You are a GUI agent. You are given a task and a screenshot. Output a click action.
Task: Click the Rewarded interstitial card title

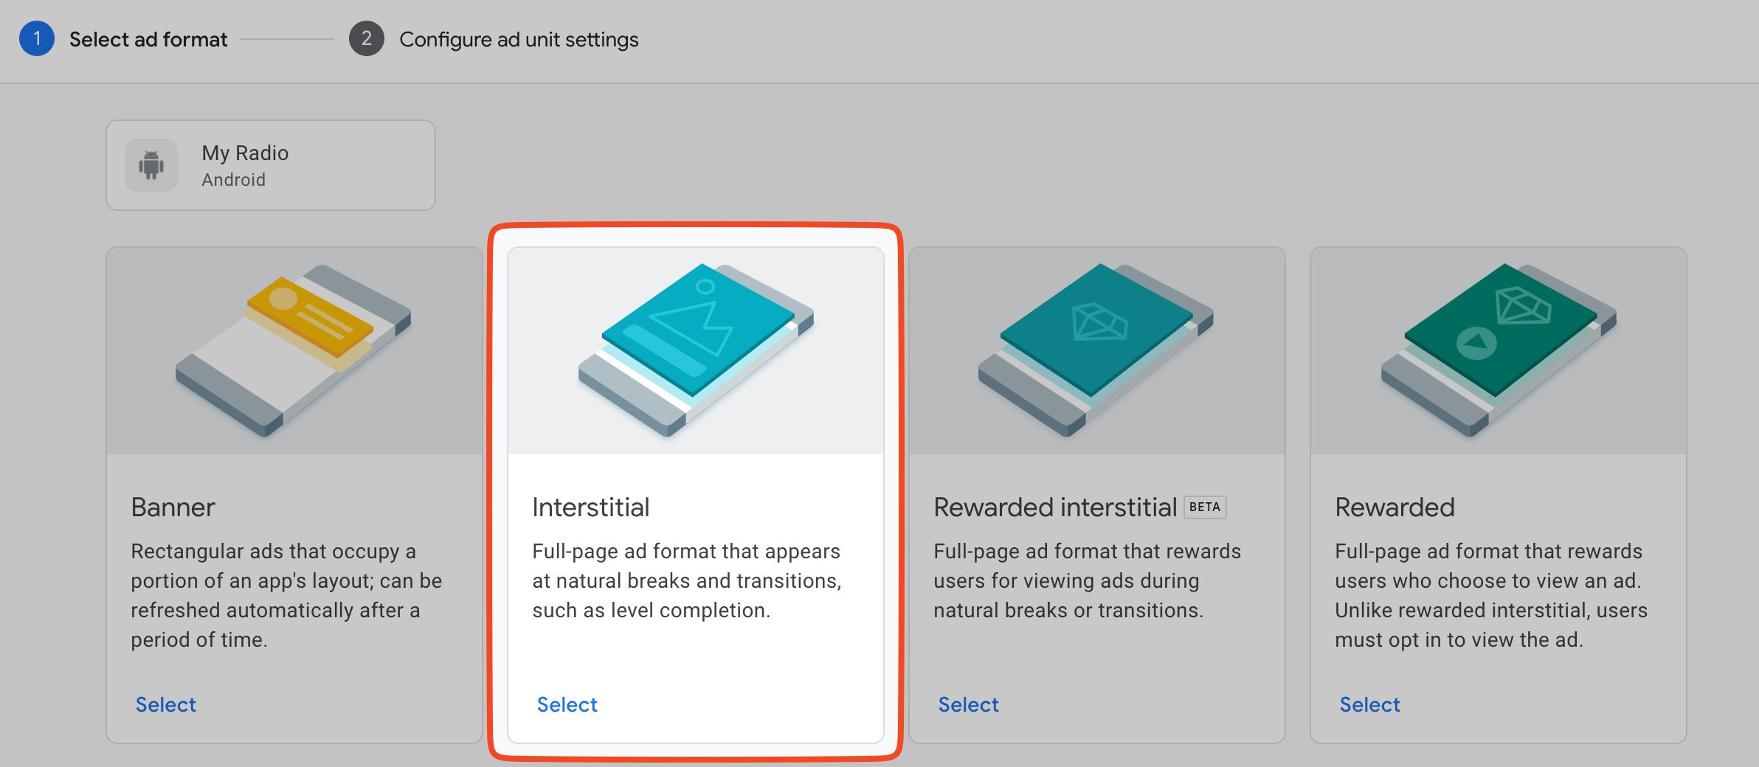point(1055,507)
